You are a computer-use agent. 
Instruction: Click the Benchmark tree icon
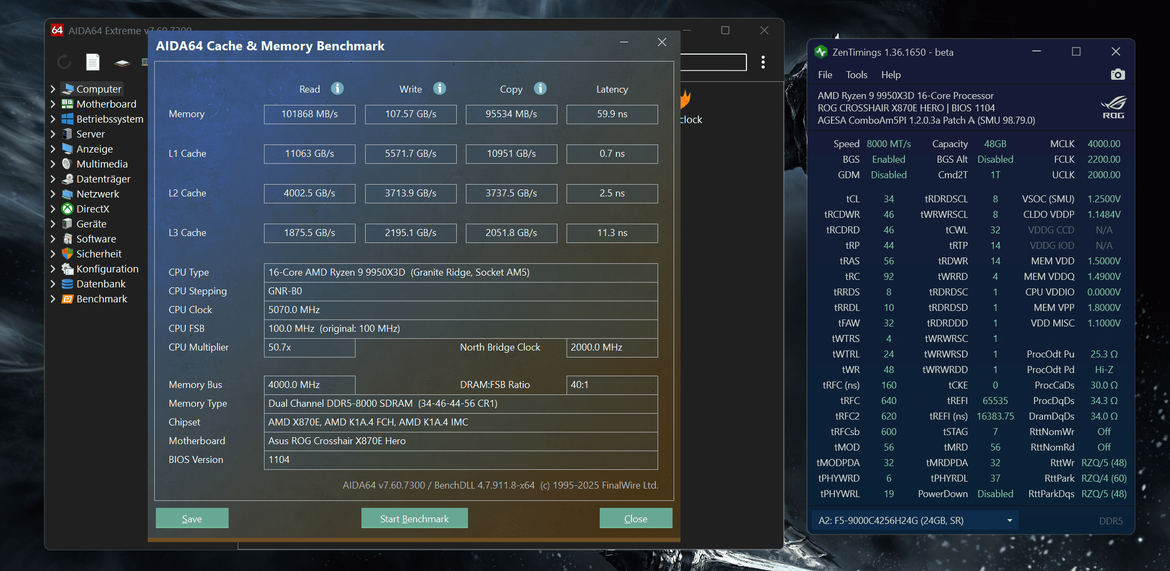coord(67,299)
